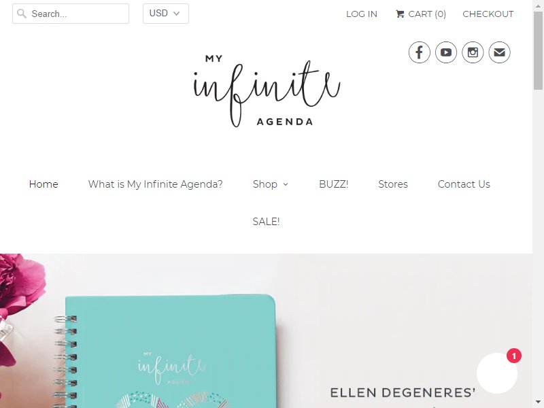Click the email envelope icon

pos(499,52)
